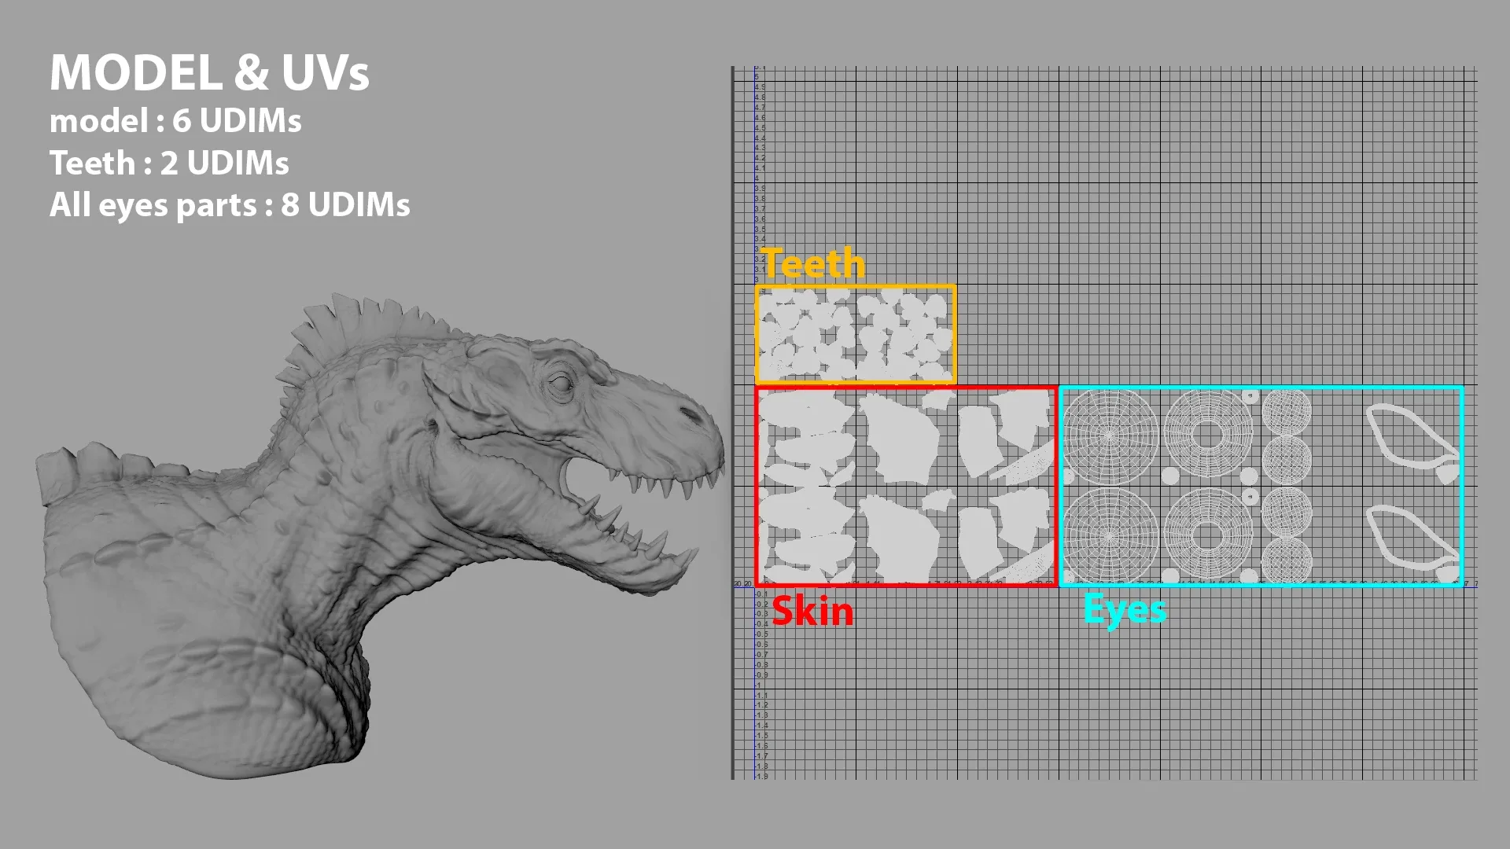This screenshot has height=849, width=1510.
Task: Click the Eyes label
Action: tap(1123, 608)
